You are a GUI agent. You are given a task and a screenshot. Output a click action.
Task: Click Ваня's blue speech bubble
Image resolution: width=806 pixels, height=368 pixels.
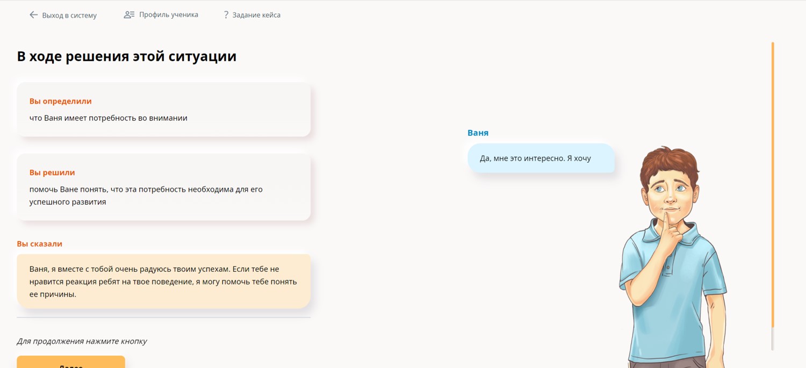(541, 158)
